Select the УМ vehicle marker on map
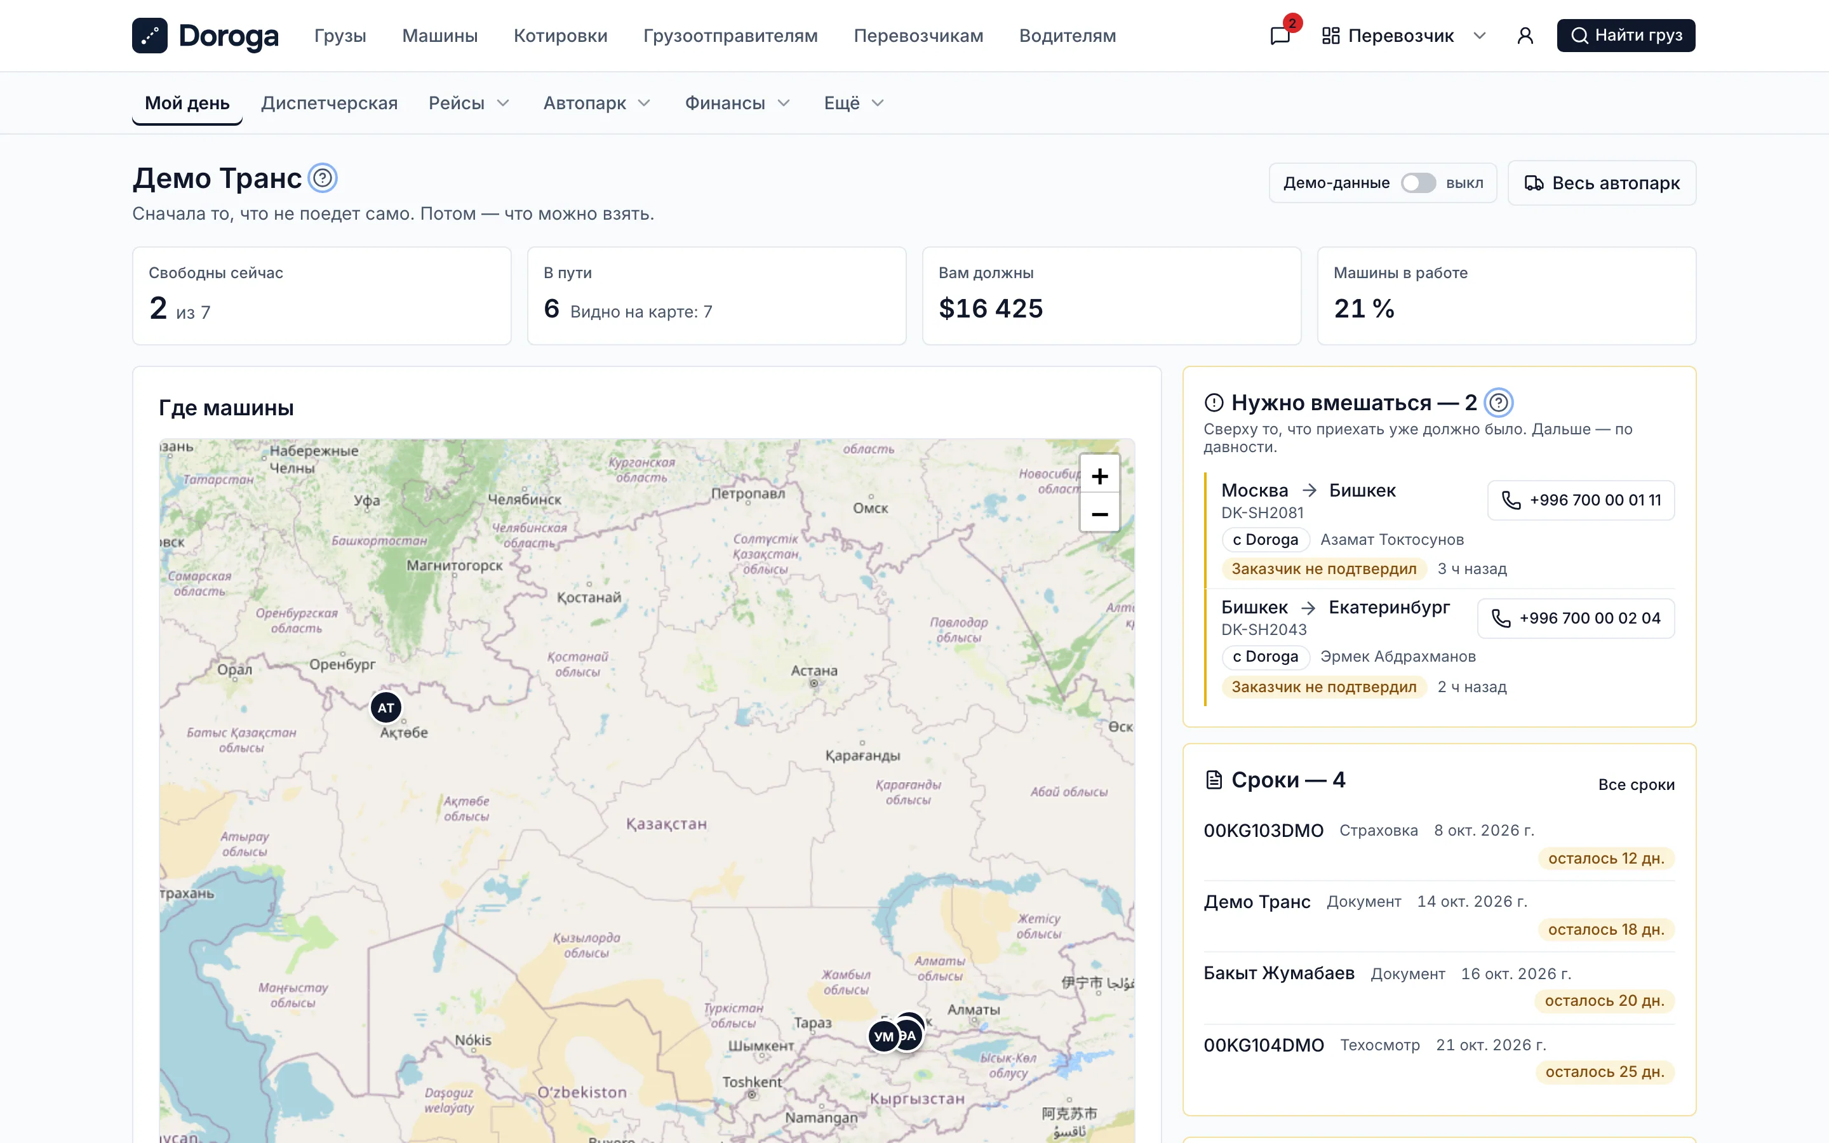Screen dimensions: 1829x1143 883,1036
